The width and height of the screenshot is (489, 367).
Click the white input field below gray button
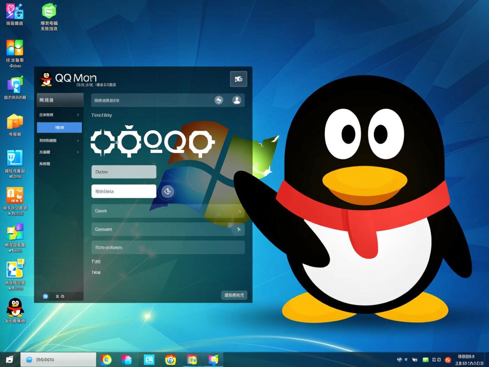click(124, 192)
